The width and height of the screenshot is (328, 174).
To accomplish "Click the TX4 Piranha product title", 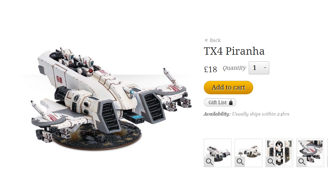I will [234, 51].
